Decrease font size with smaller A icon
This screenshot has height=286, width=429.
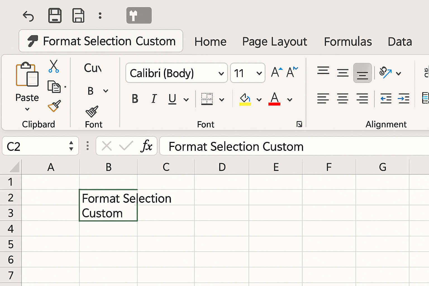pos(292,72)
